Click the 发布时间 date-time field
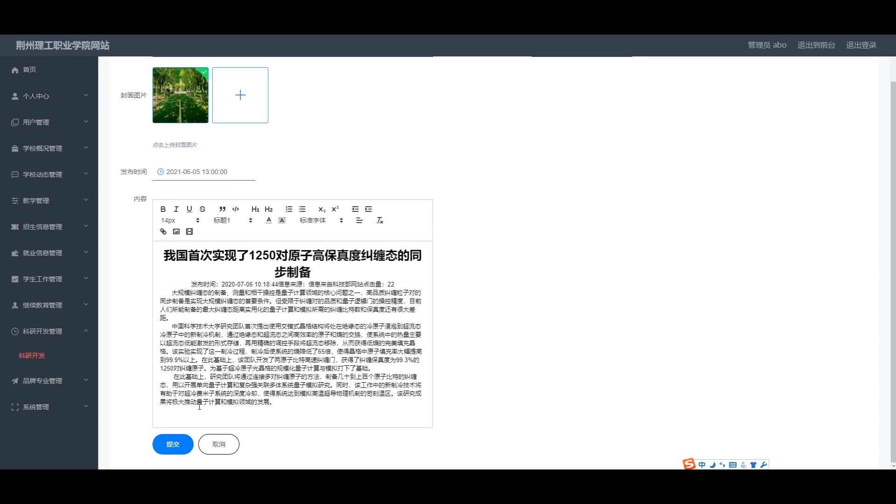The height and width of the screenshot is (504, 896). [203, 172]
